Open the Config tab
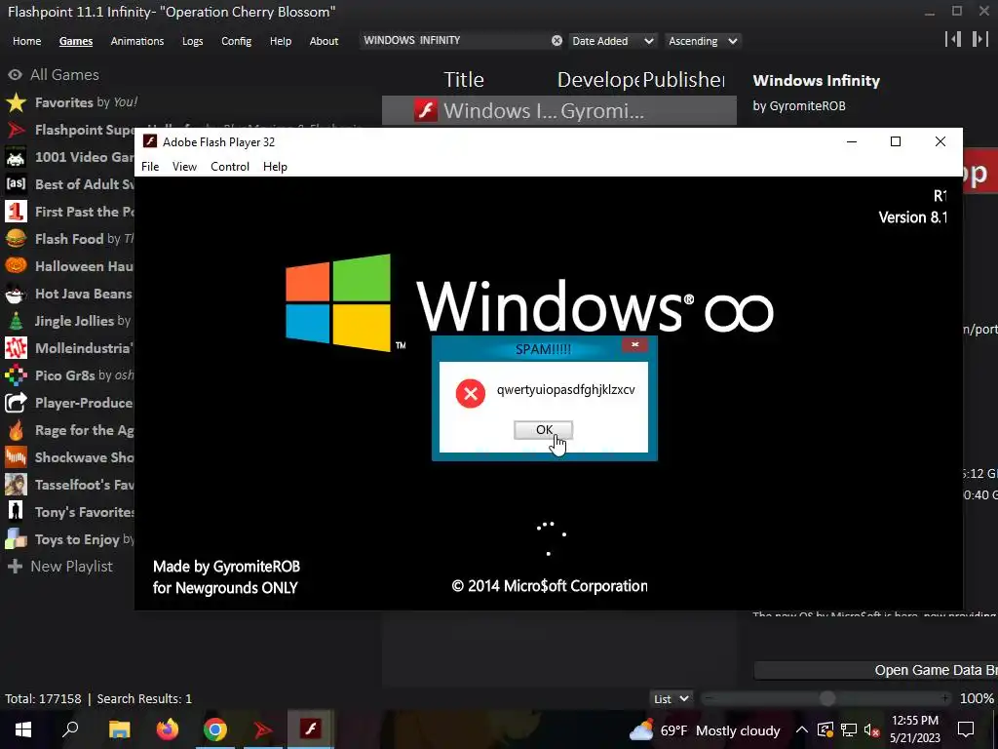This screenshot has height=749, width=998. click(236, 41)
